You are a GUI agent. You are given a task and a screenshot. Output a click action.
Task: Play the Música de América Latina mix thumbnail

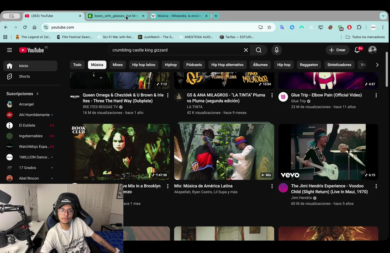(x=224, y=152)
